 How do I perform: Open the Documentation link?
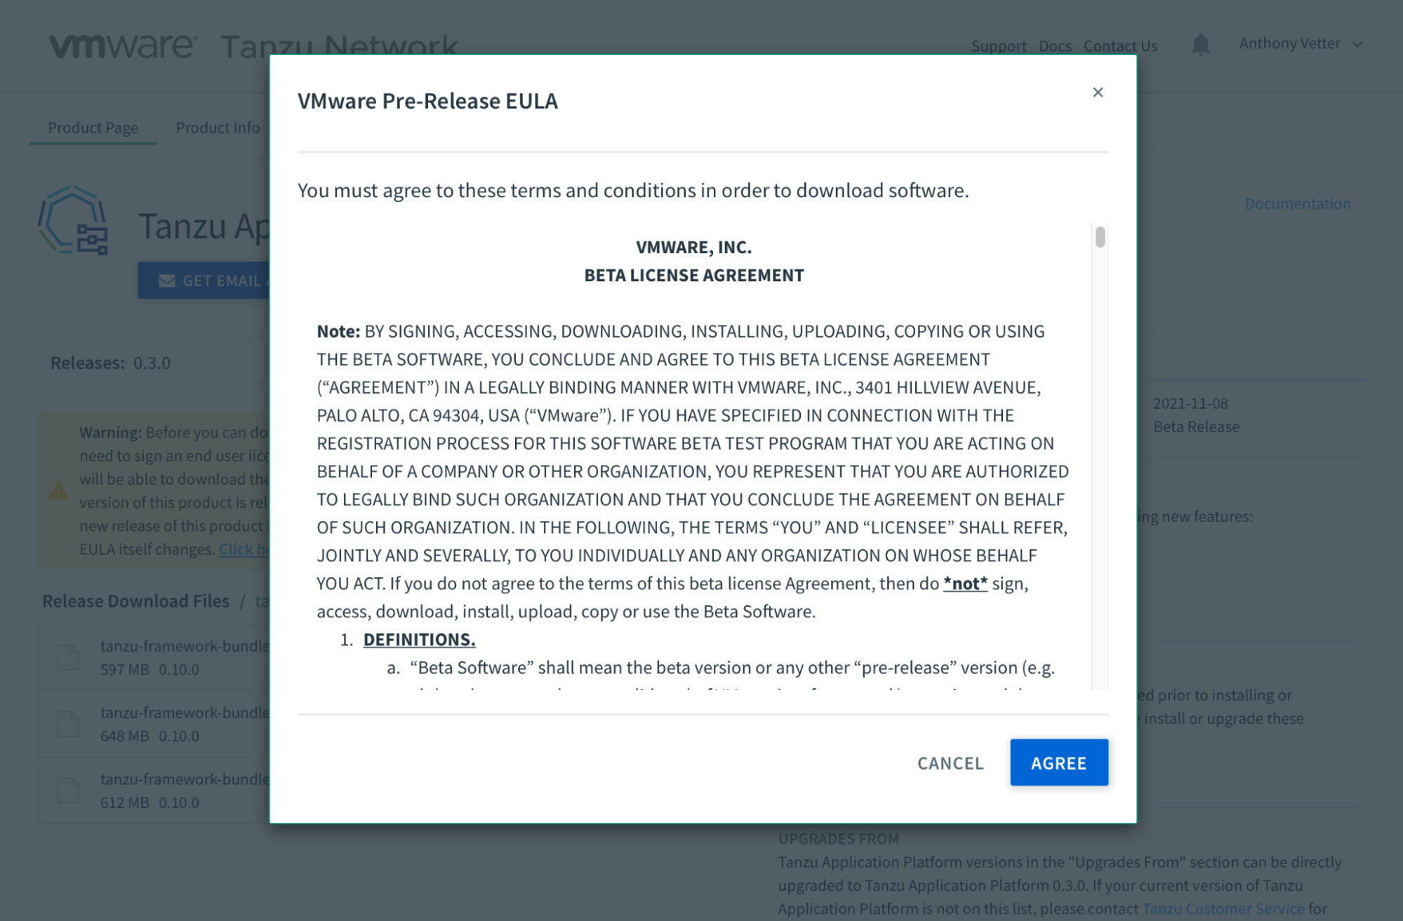tap(1297, 203)
